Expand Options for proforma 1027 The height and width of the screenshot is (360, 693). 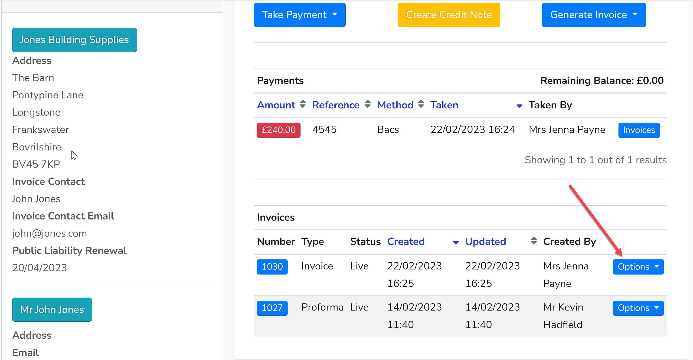[x=638, y=308]
